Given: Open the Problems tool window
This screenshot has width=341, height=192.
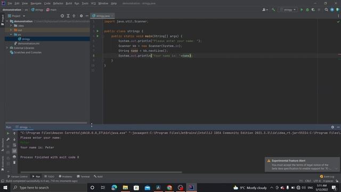Looking at the screenshot, I should click(x=66, y=177).
